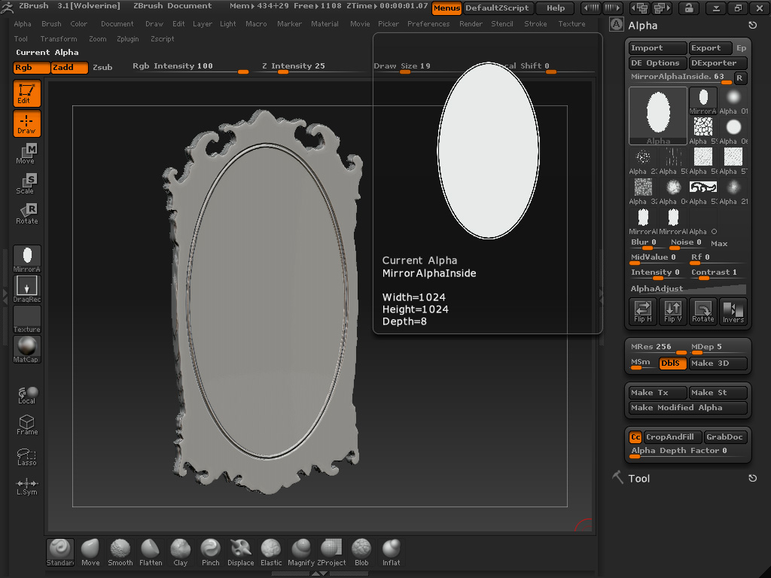
Task: Expand the Tool palette header
Action: [638, 478]
